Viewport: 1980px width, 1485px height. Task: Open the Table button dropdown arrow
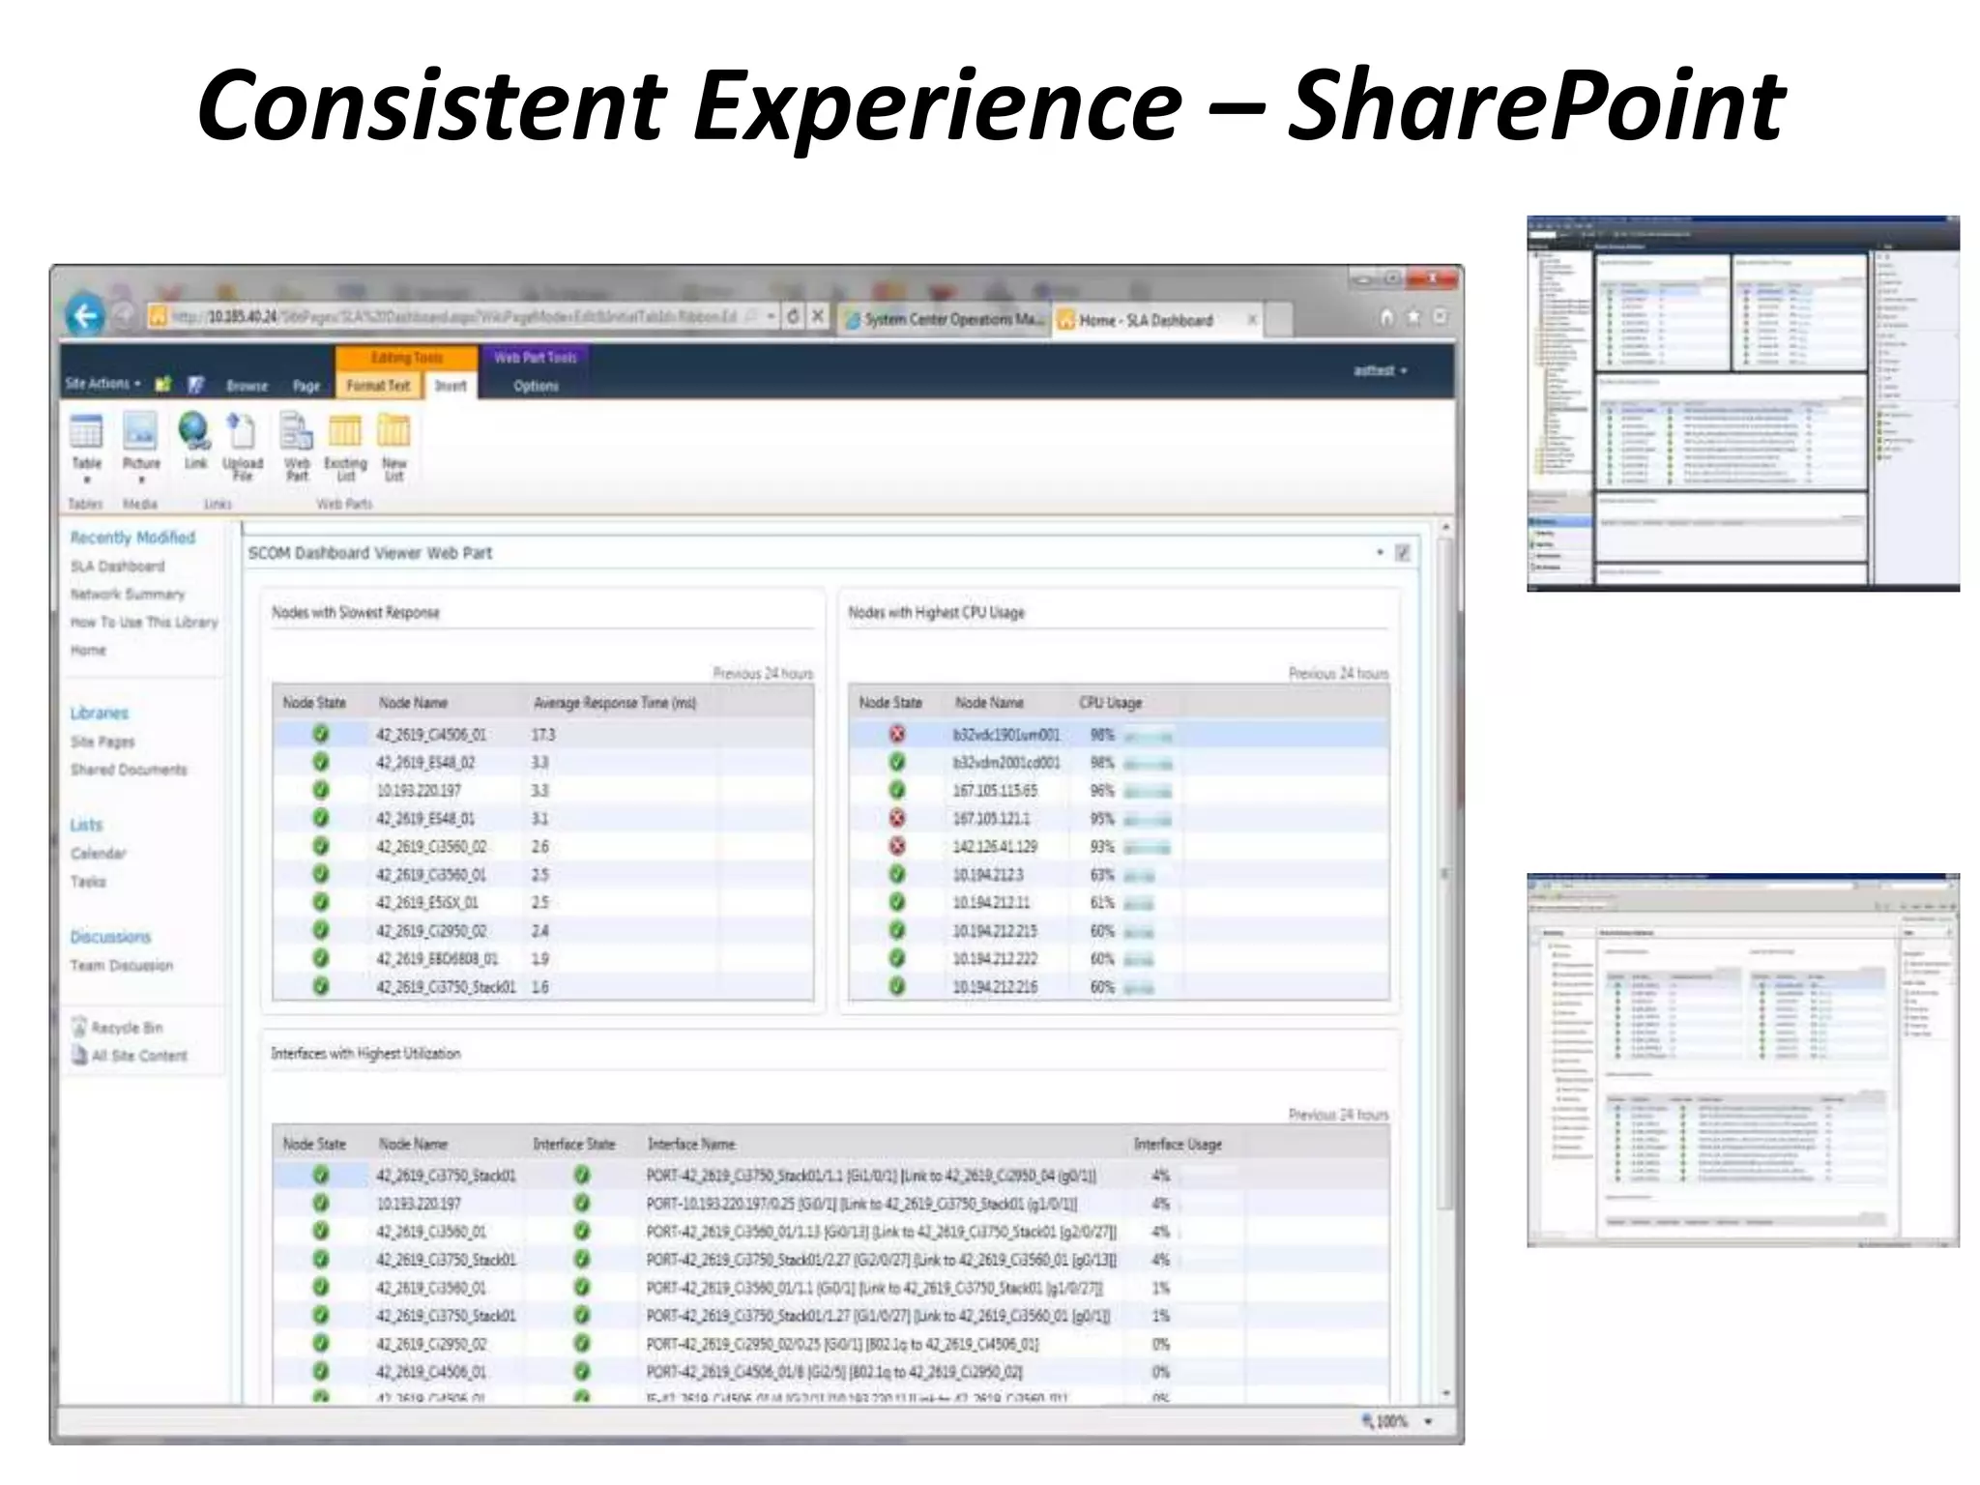(x=86, y=480)
